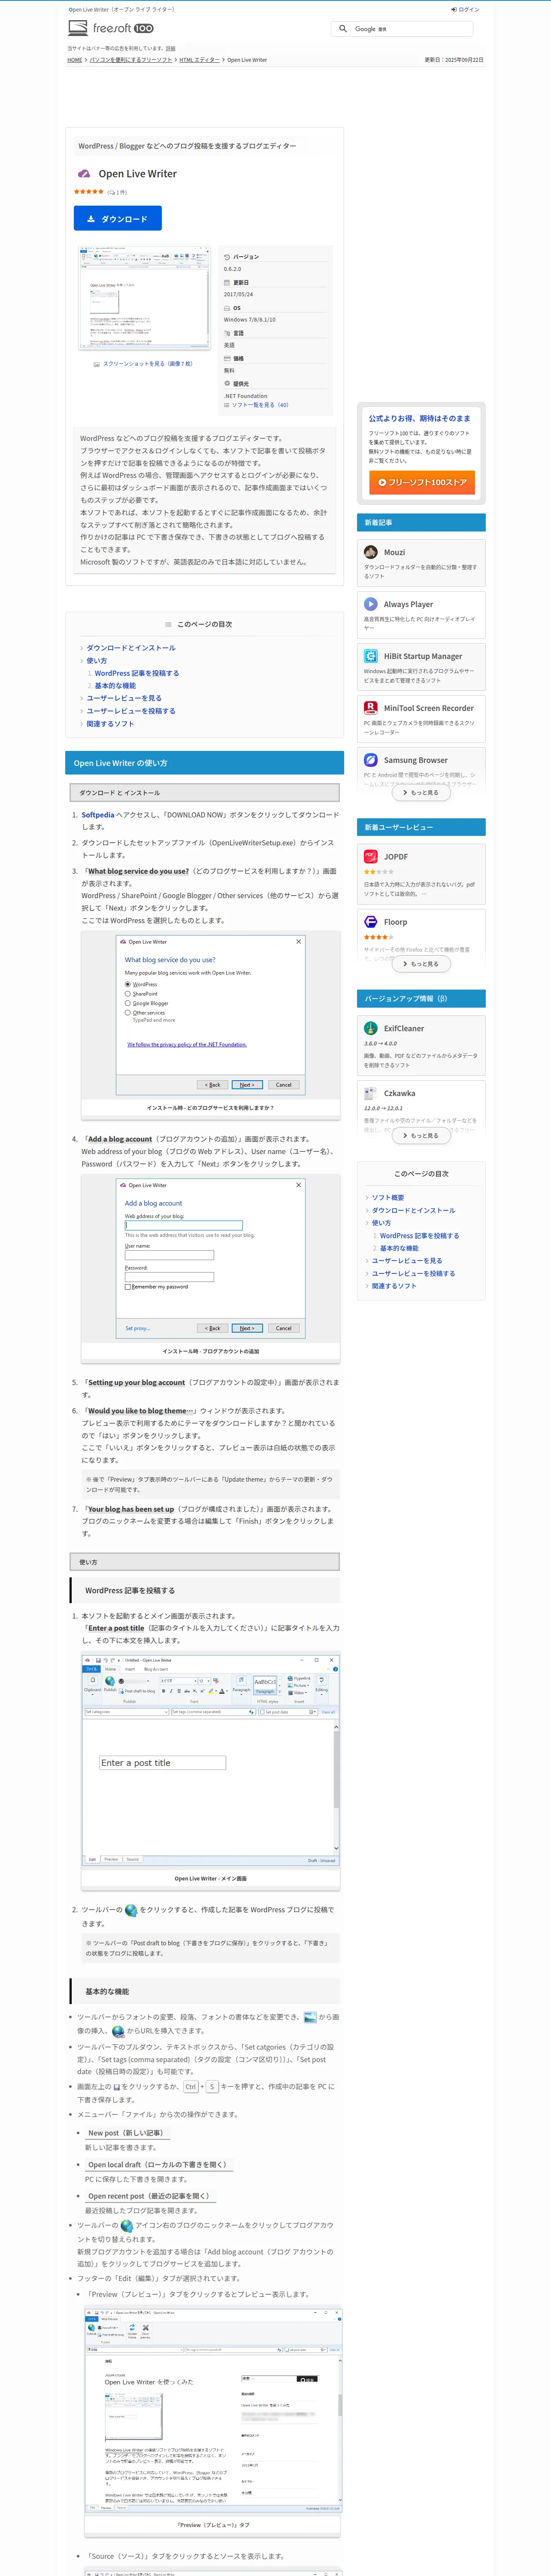Viewport: 551px width, 2576px height.
Task: Click the JOPDF two-star rating
Action: 379,872
